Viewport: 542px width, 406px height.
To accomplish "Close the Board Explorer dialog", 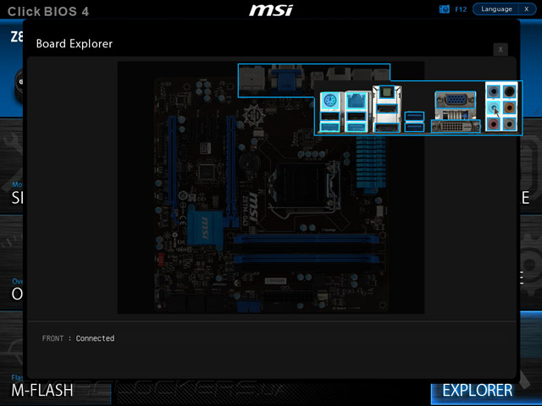I will pyautogui.click(x=501, y=50).
